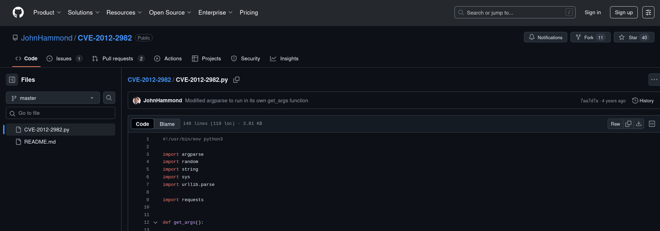Select the Code view toggle

tap(142, 124)
